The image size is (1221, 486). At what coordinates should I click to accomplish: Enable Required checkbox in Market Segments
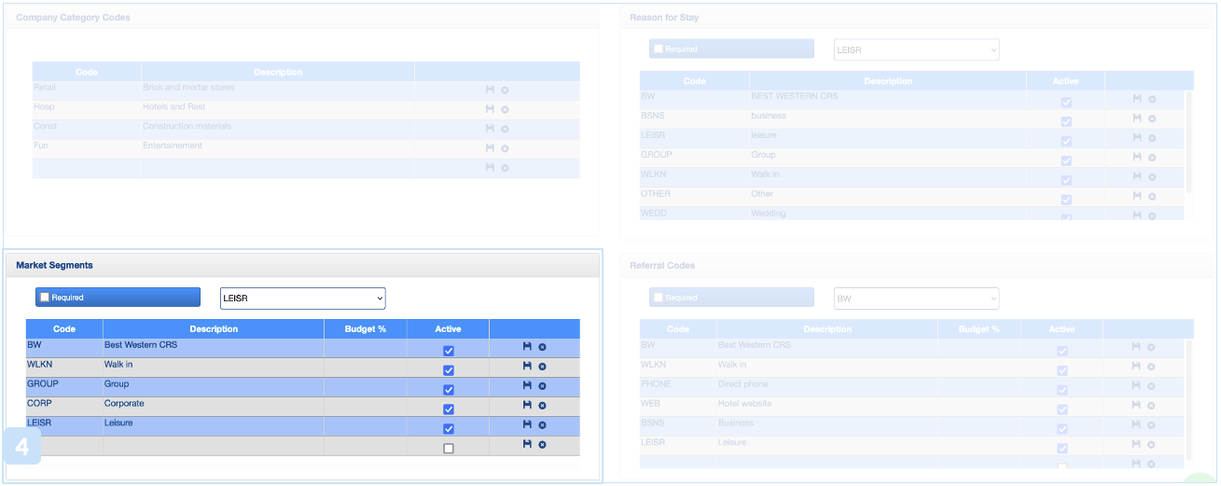click(45, 298)
